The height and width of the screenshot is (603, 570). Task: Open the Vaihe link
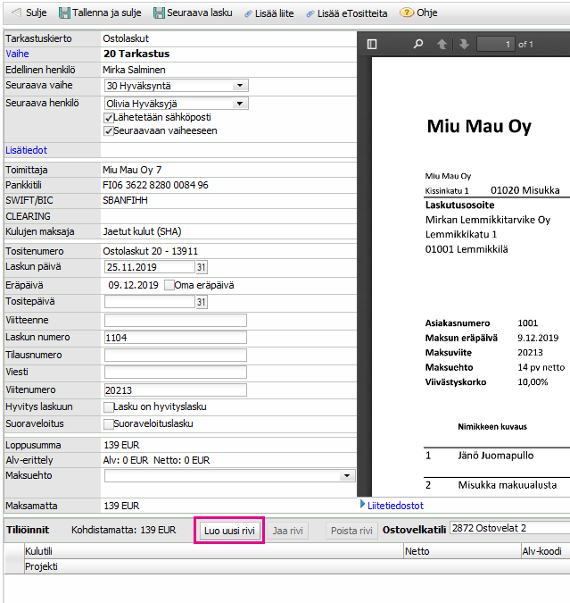click(x=17, y=54)
